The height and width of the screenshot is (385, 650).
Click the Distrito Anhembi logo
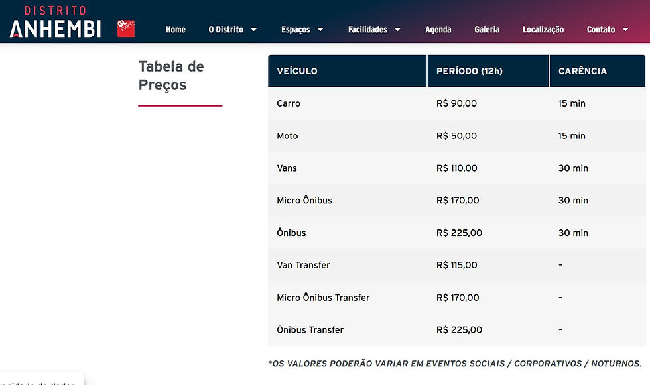pyautogui.click(x=54, y=21)
